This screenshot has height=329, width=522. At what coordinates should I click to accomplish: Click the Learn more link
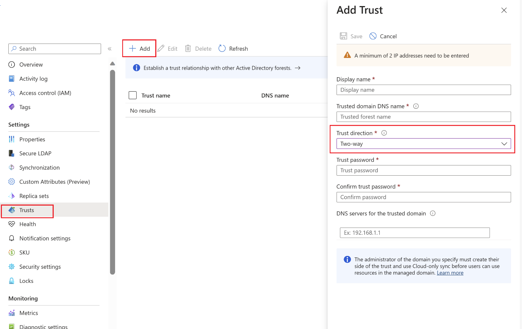coord(450,273)
